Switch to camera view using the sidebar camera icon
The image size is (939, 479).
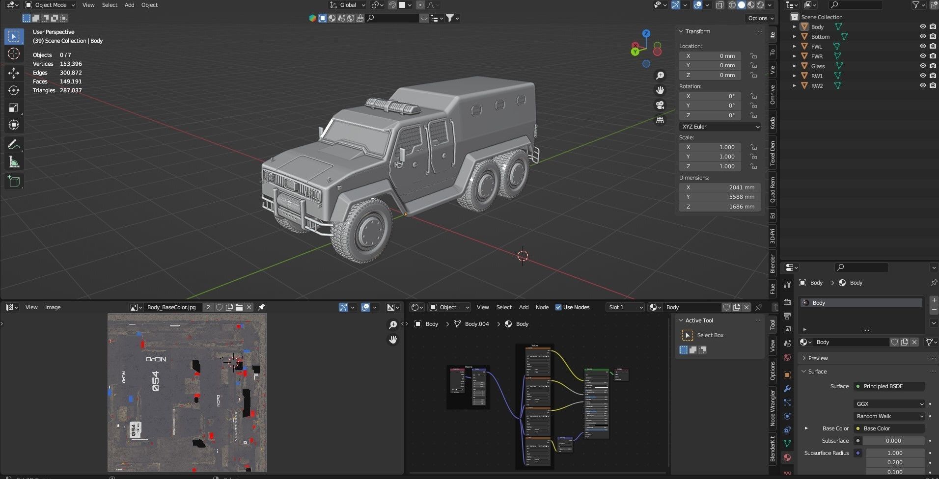click(x=660, y=105)
